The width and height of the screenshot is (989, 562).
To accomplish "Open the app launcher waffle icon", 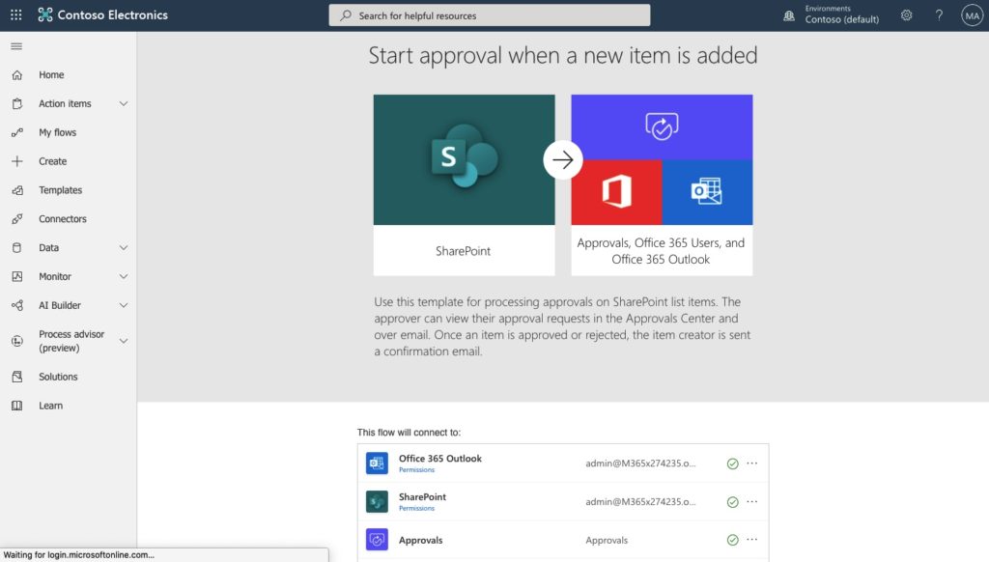I will point(15,14).
